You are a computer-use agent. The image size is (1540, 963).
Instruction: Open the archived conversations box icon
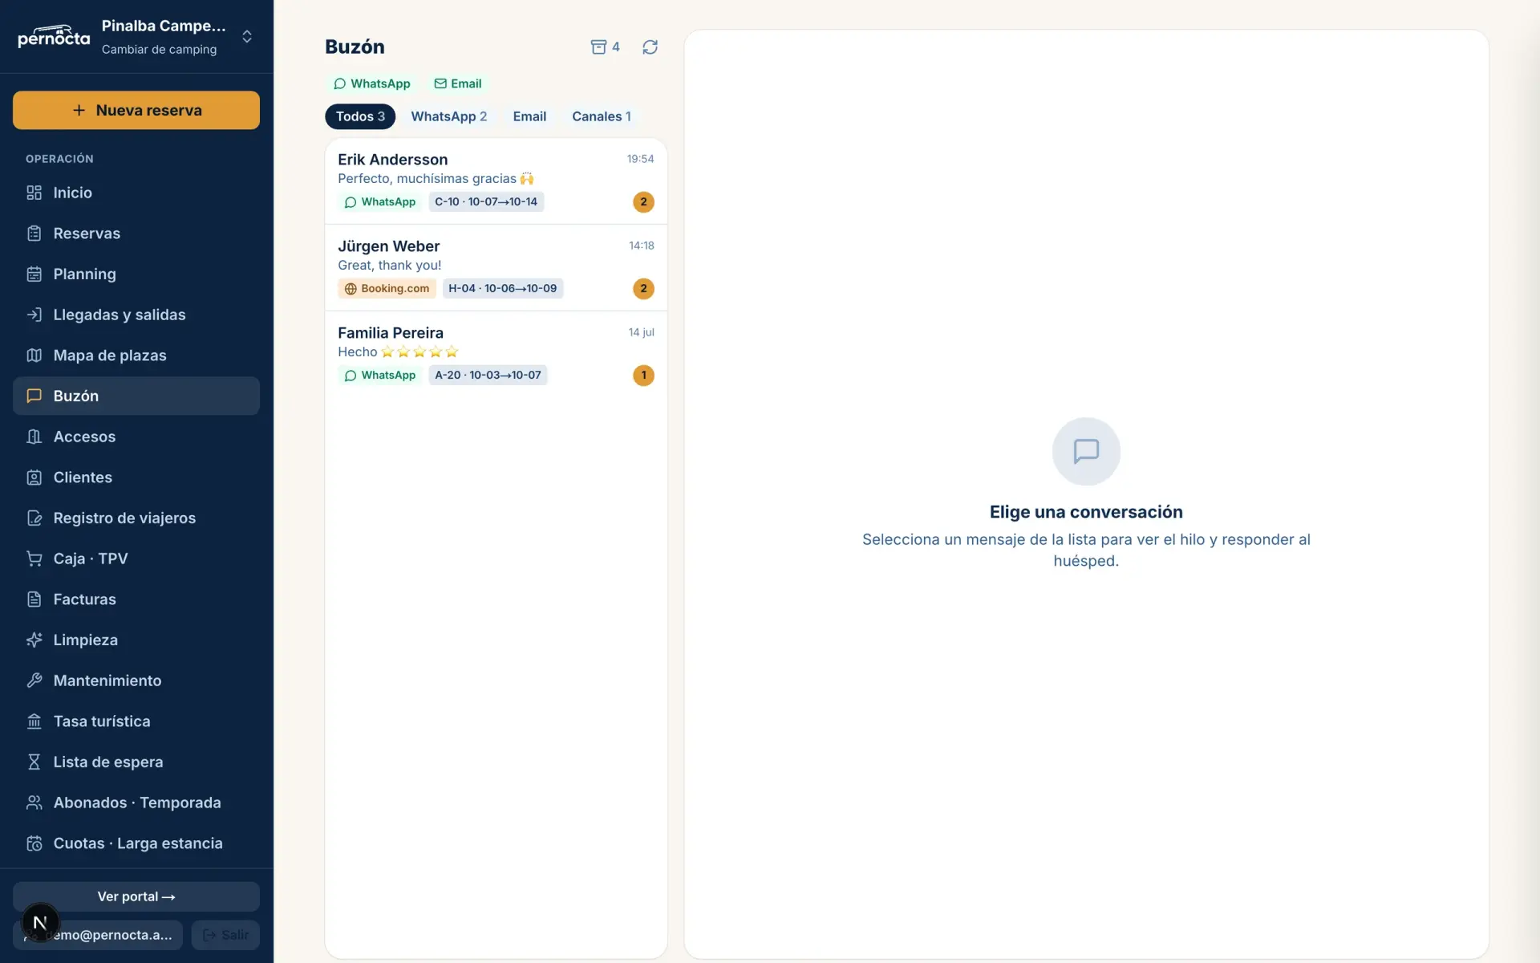click(x=598, y=47)
